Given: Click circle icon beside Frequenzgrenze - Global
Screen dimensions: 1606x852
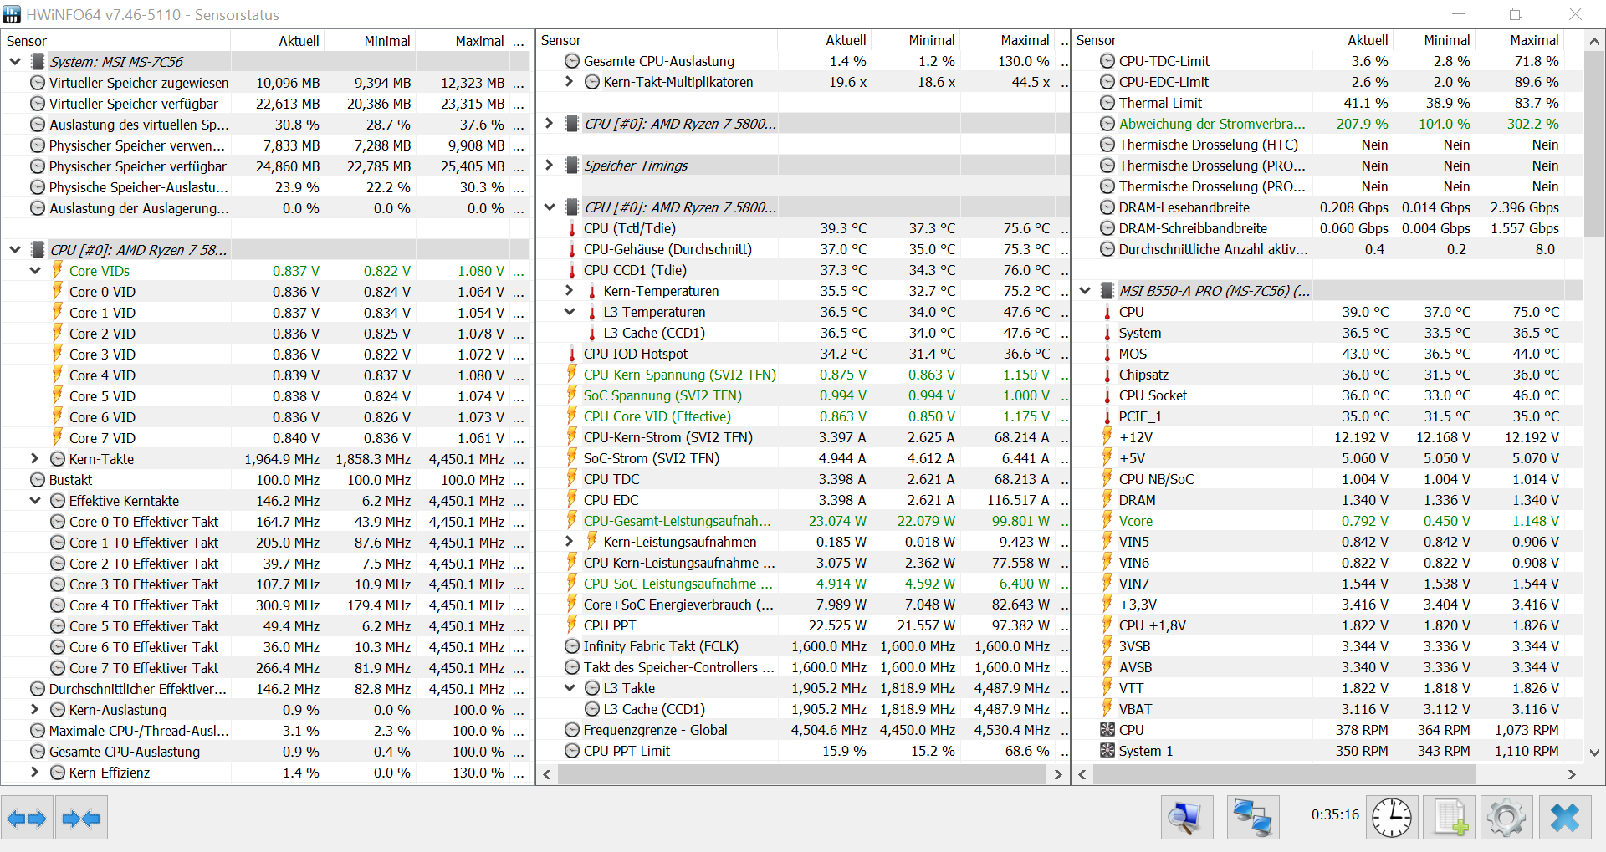Looking at the screenshot, I should 572,730.
